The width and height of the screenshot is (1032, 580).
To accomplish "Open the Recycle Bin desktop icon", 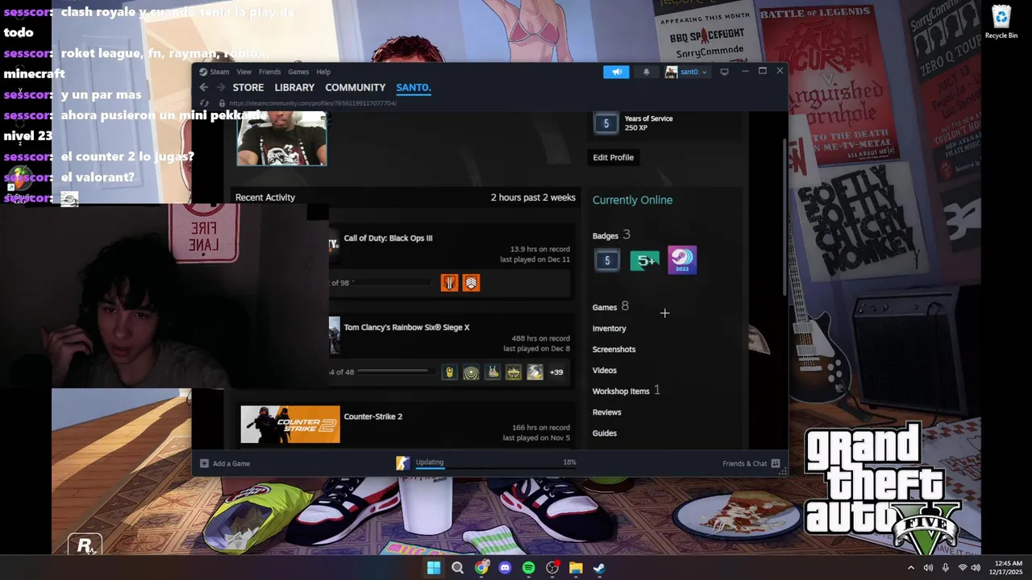I will tap(1001, 23).
